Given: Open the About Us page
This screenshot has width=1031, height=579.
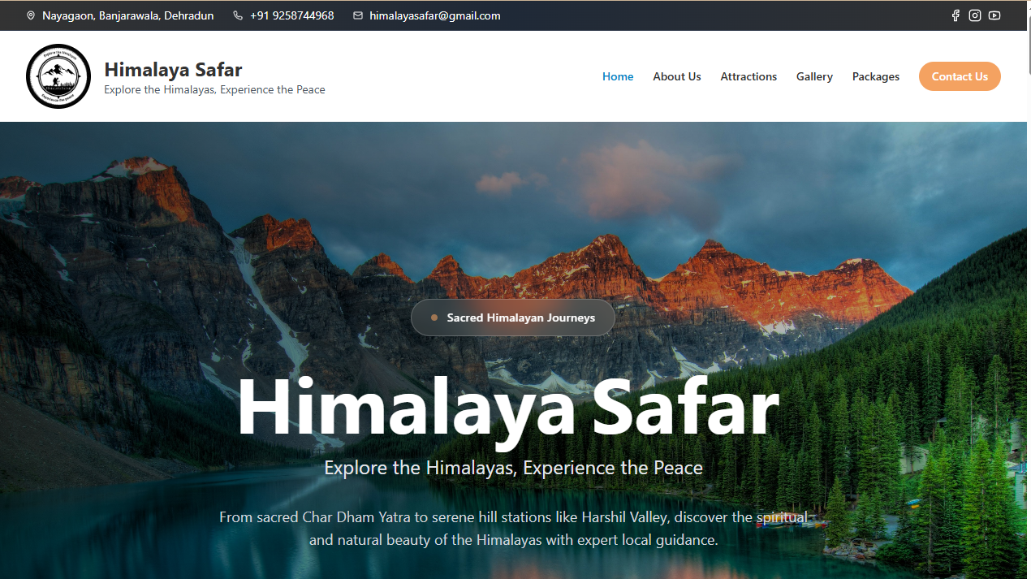Looking at the screenshot, I should coord(677,76).
